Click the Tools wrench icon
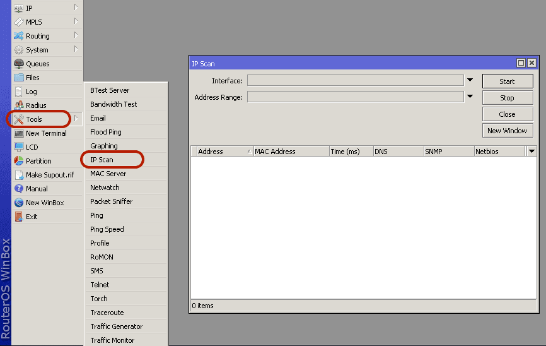546x346 pixels. [x=18, y=119]
